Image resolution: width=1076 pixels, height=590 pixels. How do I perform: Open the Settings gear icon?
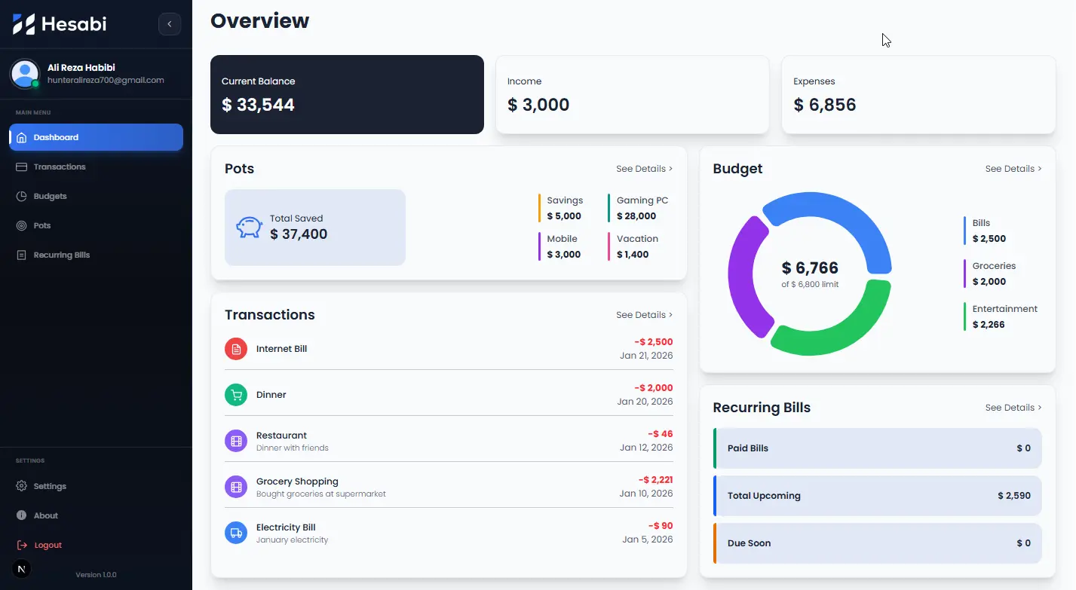(22, 486)
